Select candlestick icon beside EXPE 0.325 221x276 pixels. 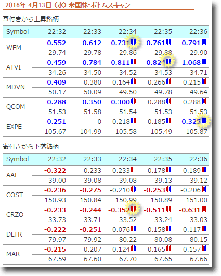[204, 121]
